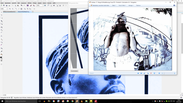The height and width of the screenshot is (103, 183).
Task: Show next photo in Fotogalerie
Action: point(141,73)
